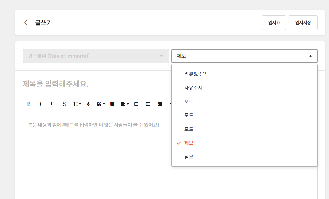
Task: Open the 임시 0 drafts list
Action: tap(274, 23)
